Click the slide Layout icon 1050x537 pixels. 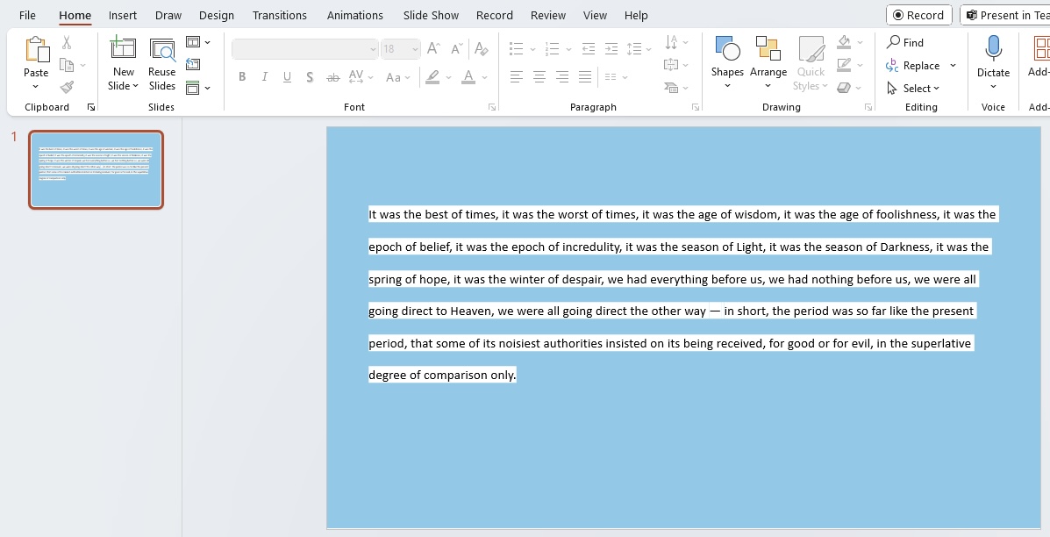[x=193, y=42]
